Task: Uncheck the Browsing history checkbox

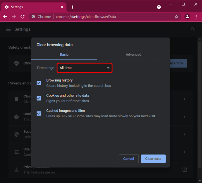Action: (39, 83)
